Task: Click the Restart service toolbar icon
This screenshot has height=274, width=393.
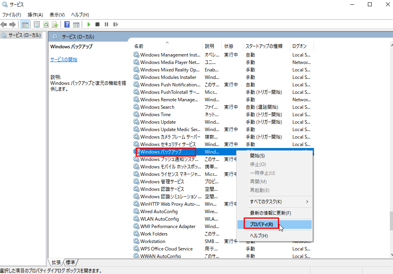Action: coord(116,24)
